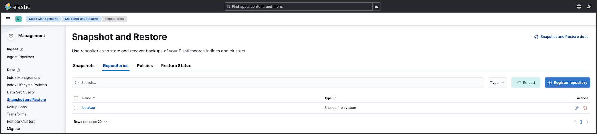Open the backup repository link
The height and width of the screenshot is (134, 597).
(x=89, y=108)
